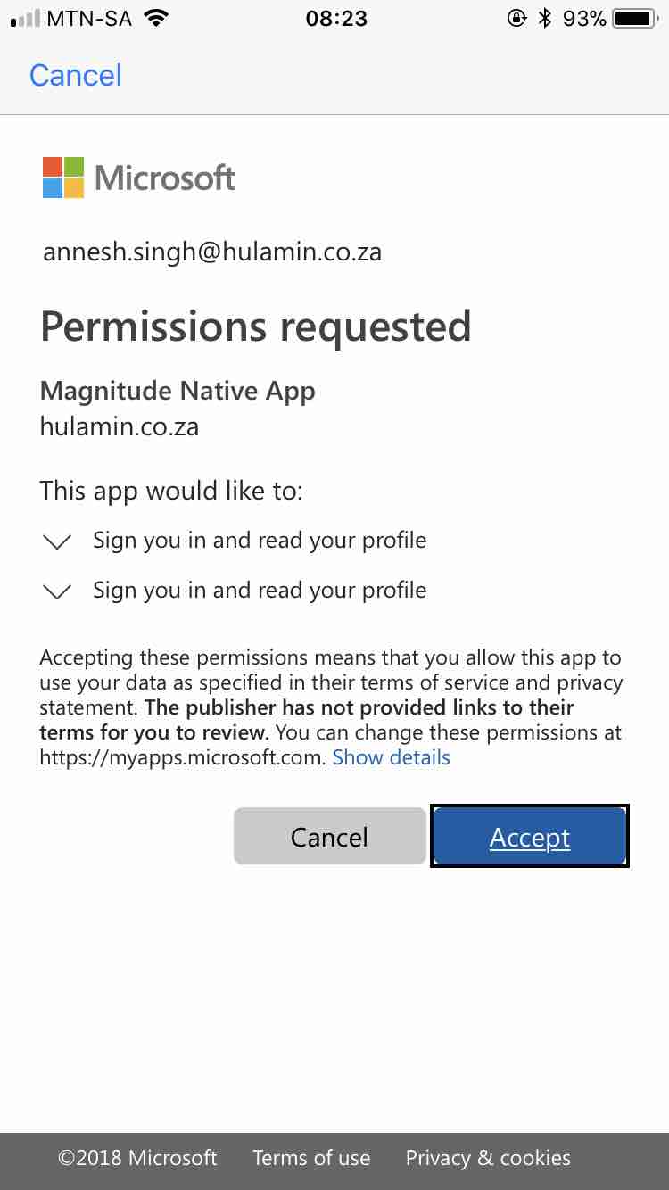Tap the Wi-Fi status icon
Screen dimensions: 669x1190
point(156,18)
